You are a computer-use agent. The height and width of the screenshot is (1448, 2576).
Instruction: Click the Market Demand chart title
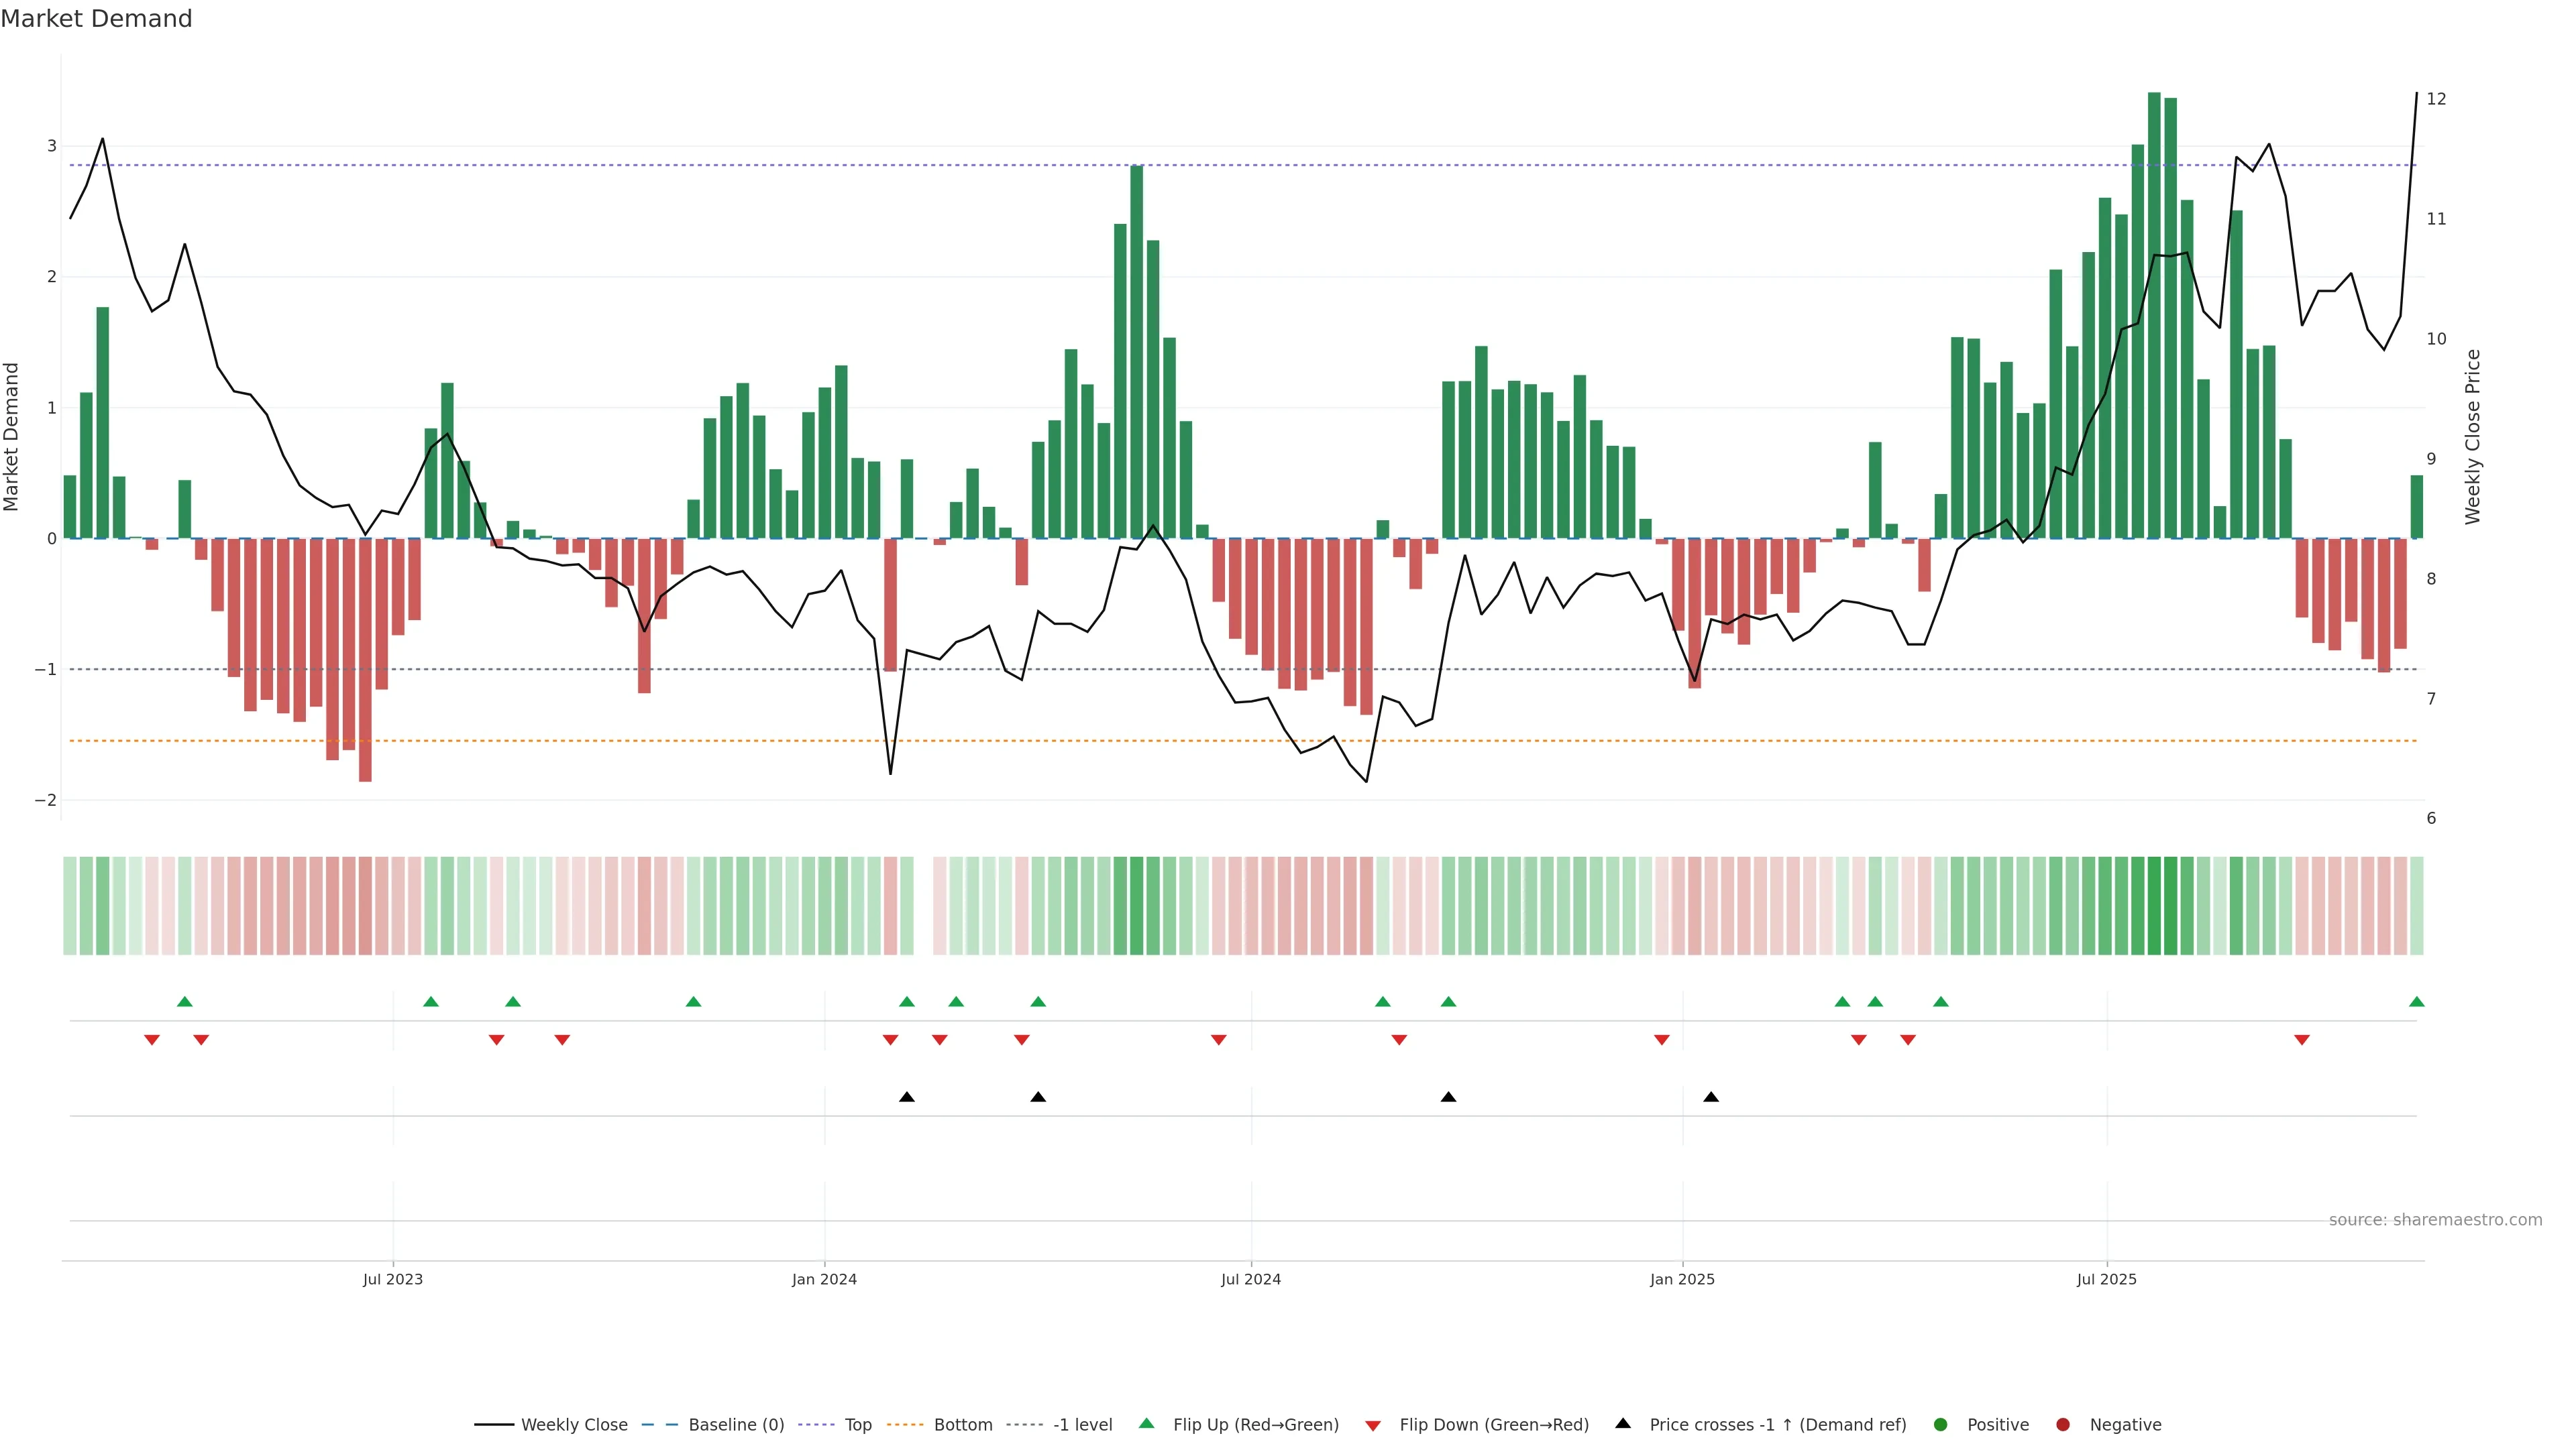(96, 18)
